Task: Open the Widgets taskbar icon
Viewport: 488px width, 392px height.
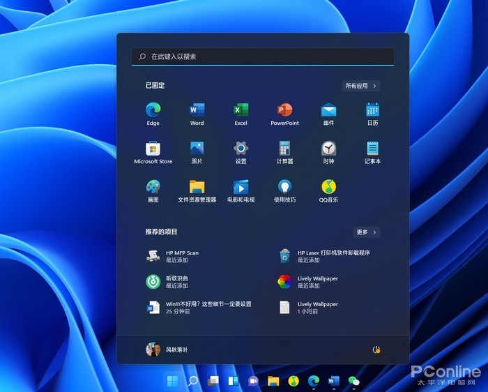Action: click(x=233, y=380)
